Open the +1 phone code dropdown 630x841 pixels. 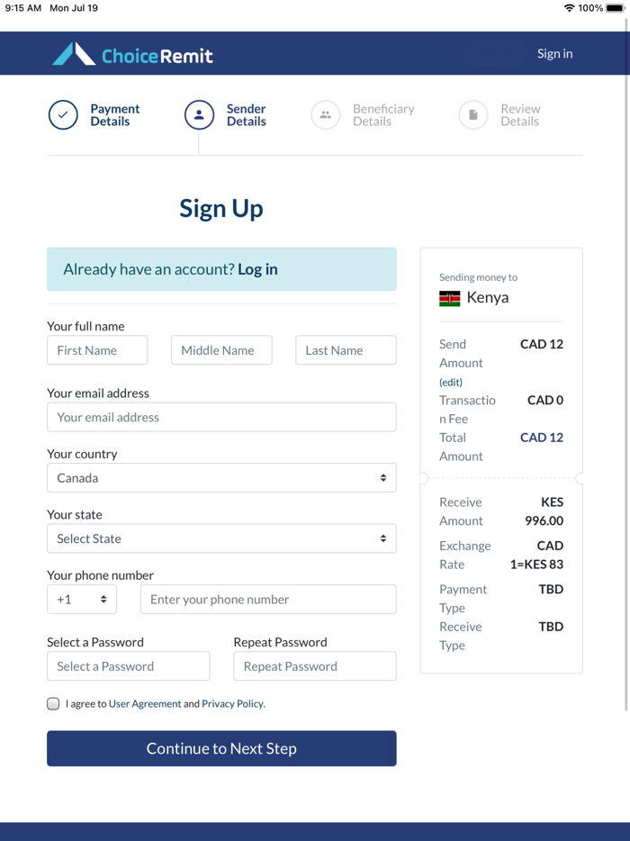point(82,599)
